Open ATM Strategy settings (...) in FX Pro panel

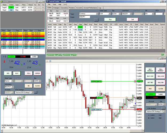(36, 92)
